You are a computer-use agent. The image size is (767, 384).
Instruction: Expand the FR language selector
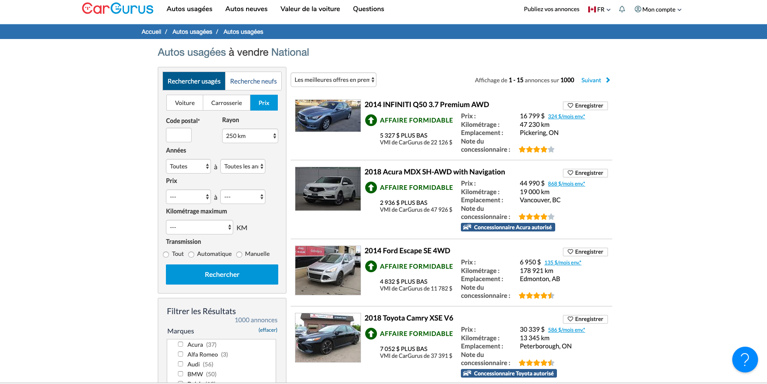604,9
